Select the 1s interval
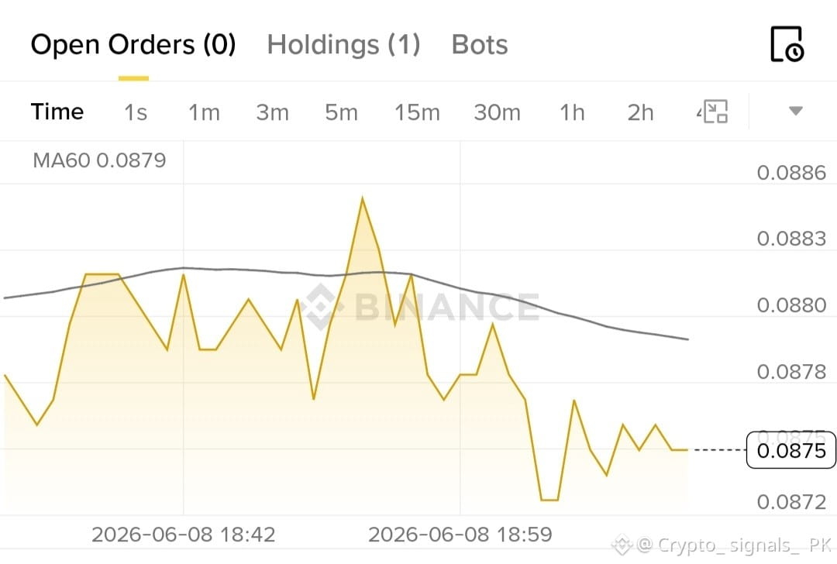This screenshot has height=564, width=837. (136, 112)
